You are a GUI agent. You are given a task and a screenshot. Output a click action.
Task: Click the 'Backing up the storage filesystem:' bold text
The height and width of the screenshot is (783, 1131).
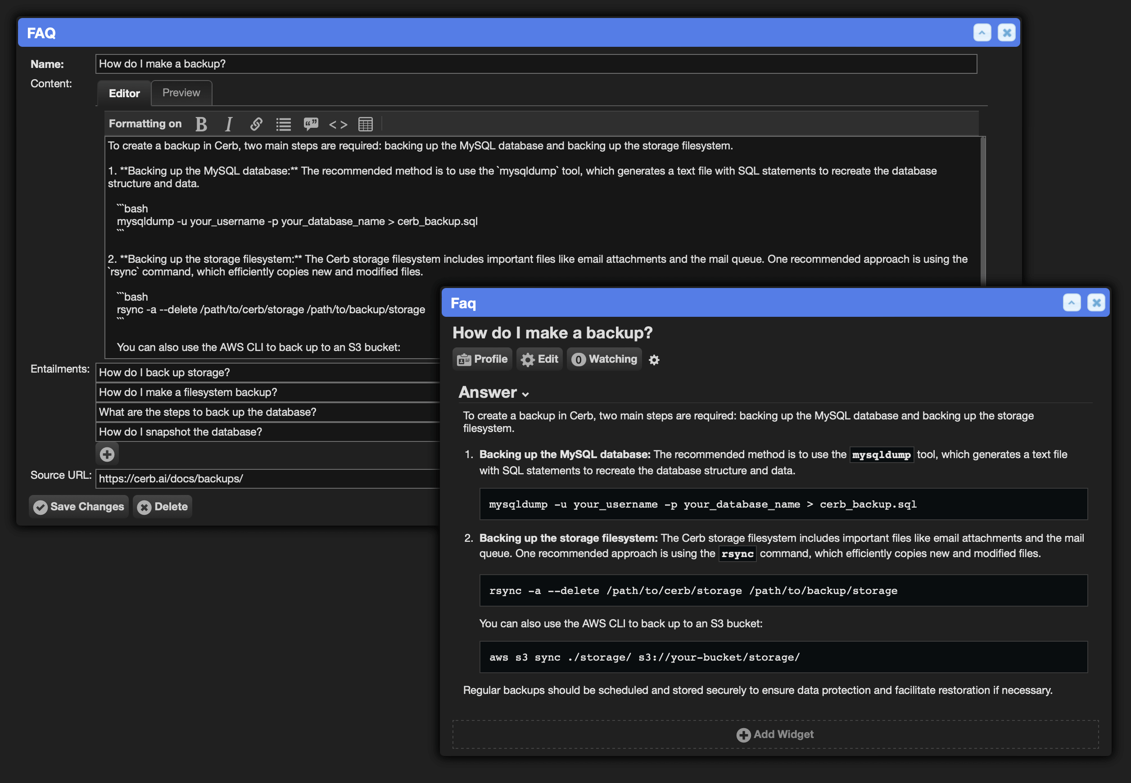click(x=569, y=538)
